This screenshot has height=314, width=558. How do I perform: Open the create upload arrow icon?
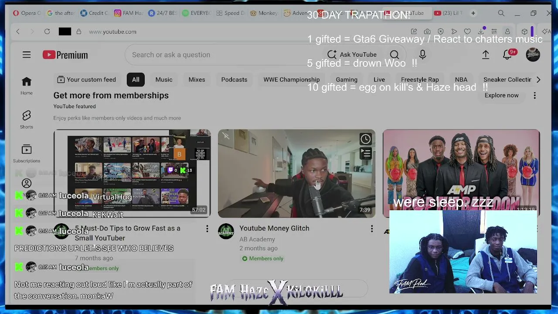[x=486, y=55]
